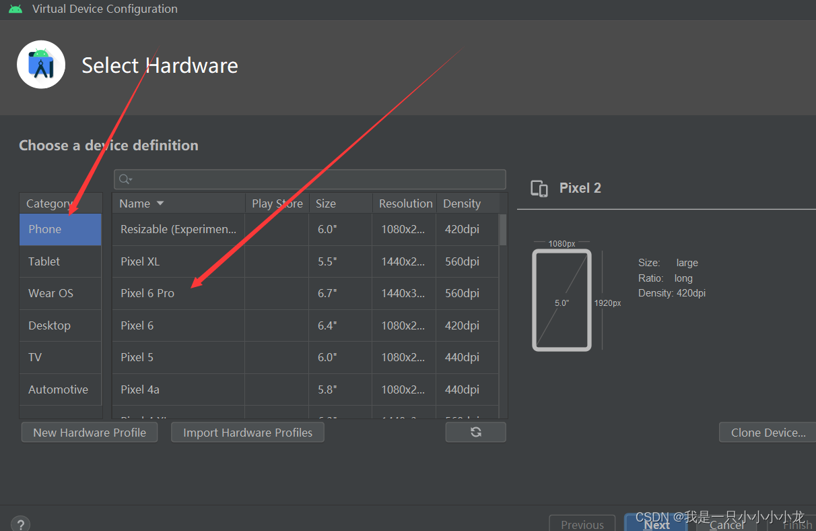The width and height of the screenshot is (816, 531).
Task: Open the help question mark button
Action: click(20, 524)
